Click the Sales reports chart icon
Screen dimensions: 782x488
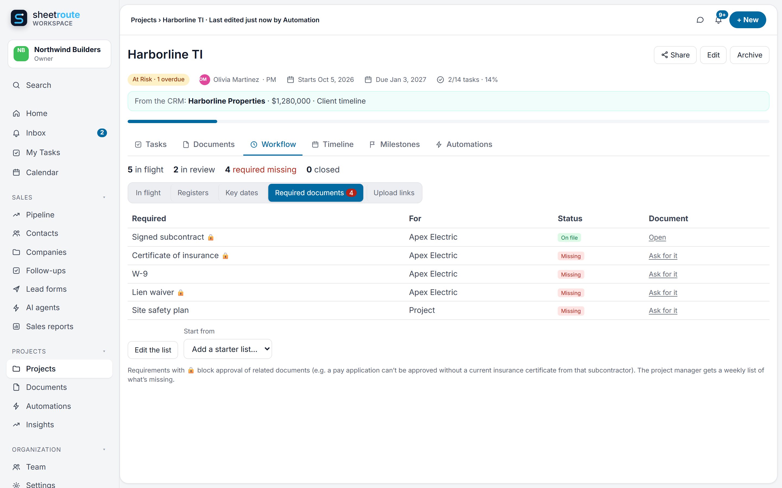[x=16, y=326]
